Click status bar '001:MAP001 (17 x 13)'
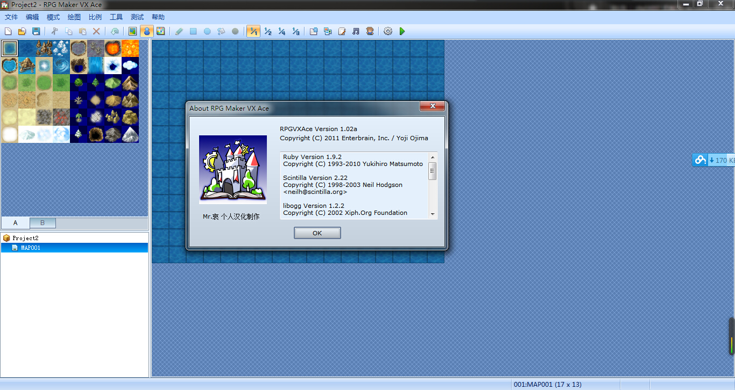Viewport: 735px width, 390px height. pyautogui.click(x=548, y=385)
